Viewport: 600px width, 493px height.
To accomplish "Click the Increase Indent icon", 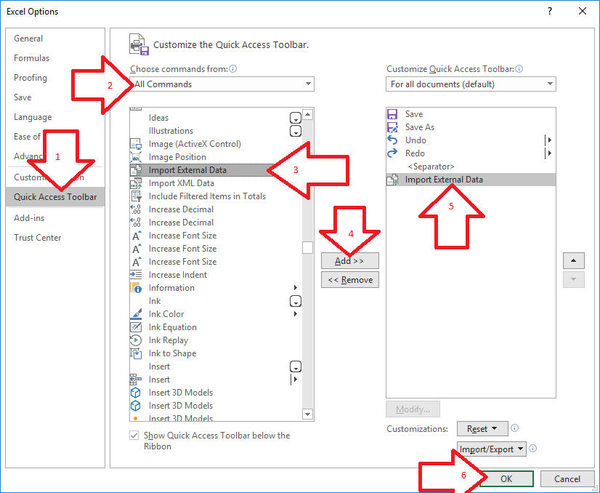I will (136, 275).
